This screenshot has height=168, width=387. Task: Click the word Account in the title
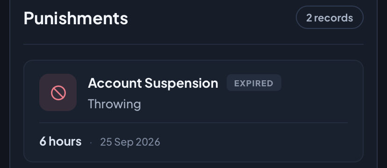point(115,83)
